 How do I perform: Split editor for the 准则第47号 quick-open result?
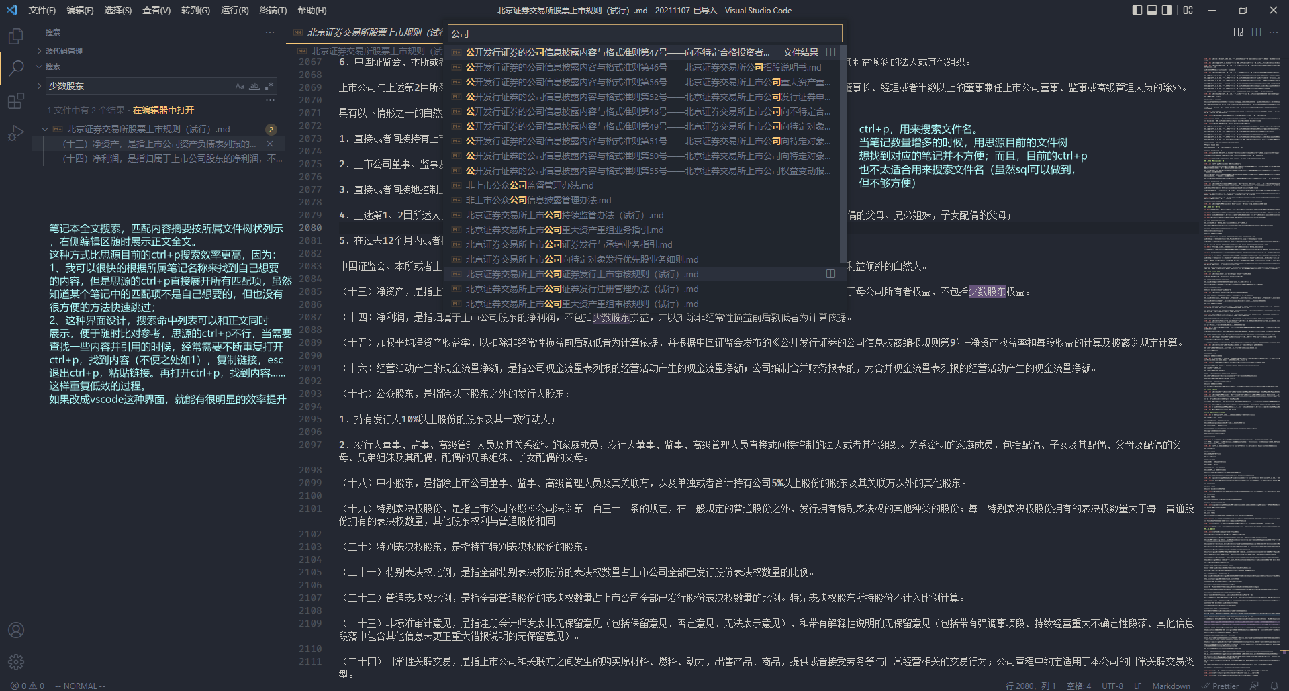click(x=830, y=52)
